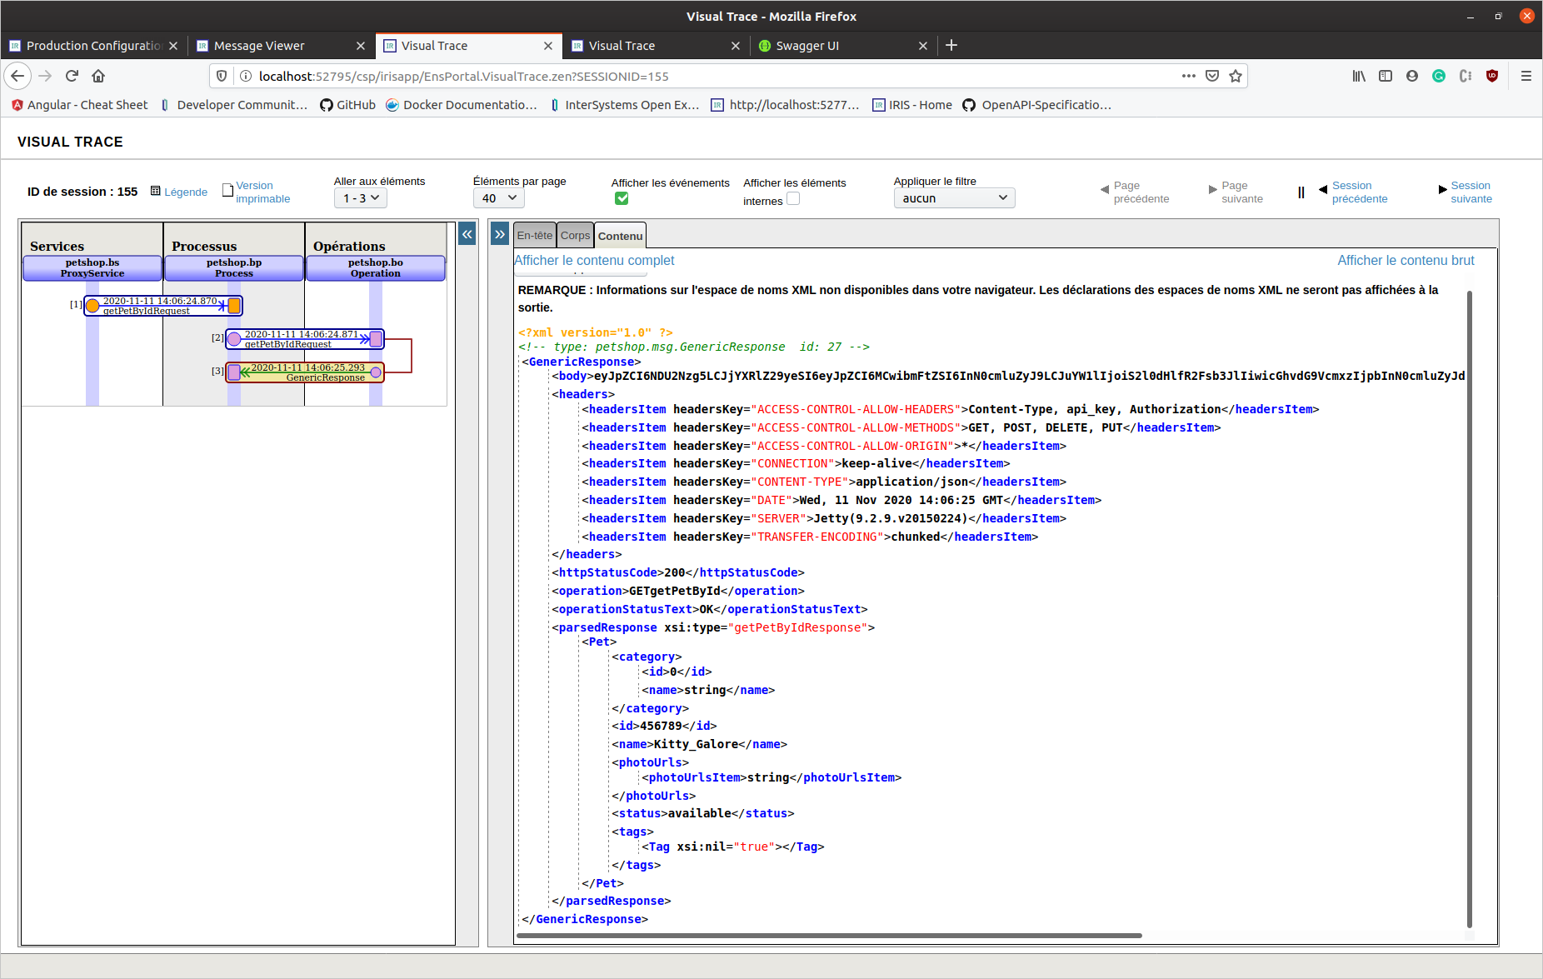Expand the details pane with the double-right arrow
This screenshot has height=979, width=1543.
(499, 234)
